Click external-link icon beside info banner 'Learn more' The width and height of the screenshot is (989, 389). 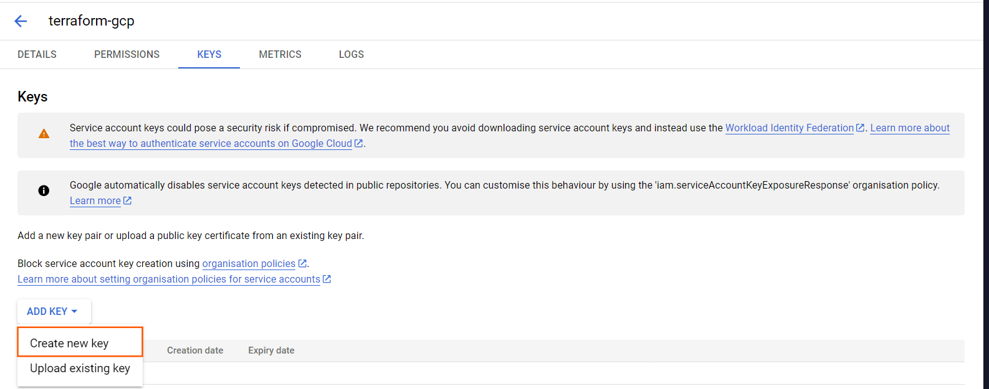tap(127, 200)
